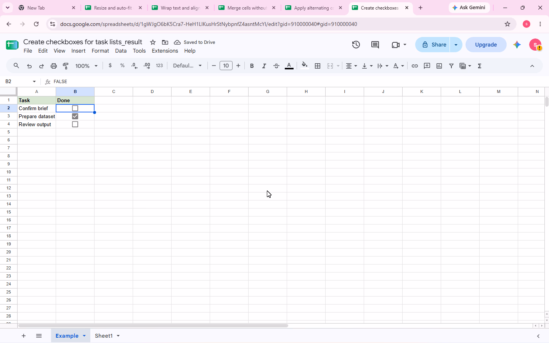Click the font size input field

(x=226, y=66)
